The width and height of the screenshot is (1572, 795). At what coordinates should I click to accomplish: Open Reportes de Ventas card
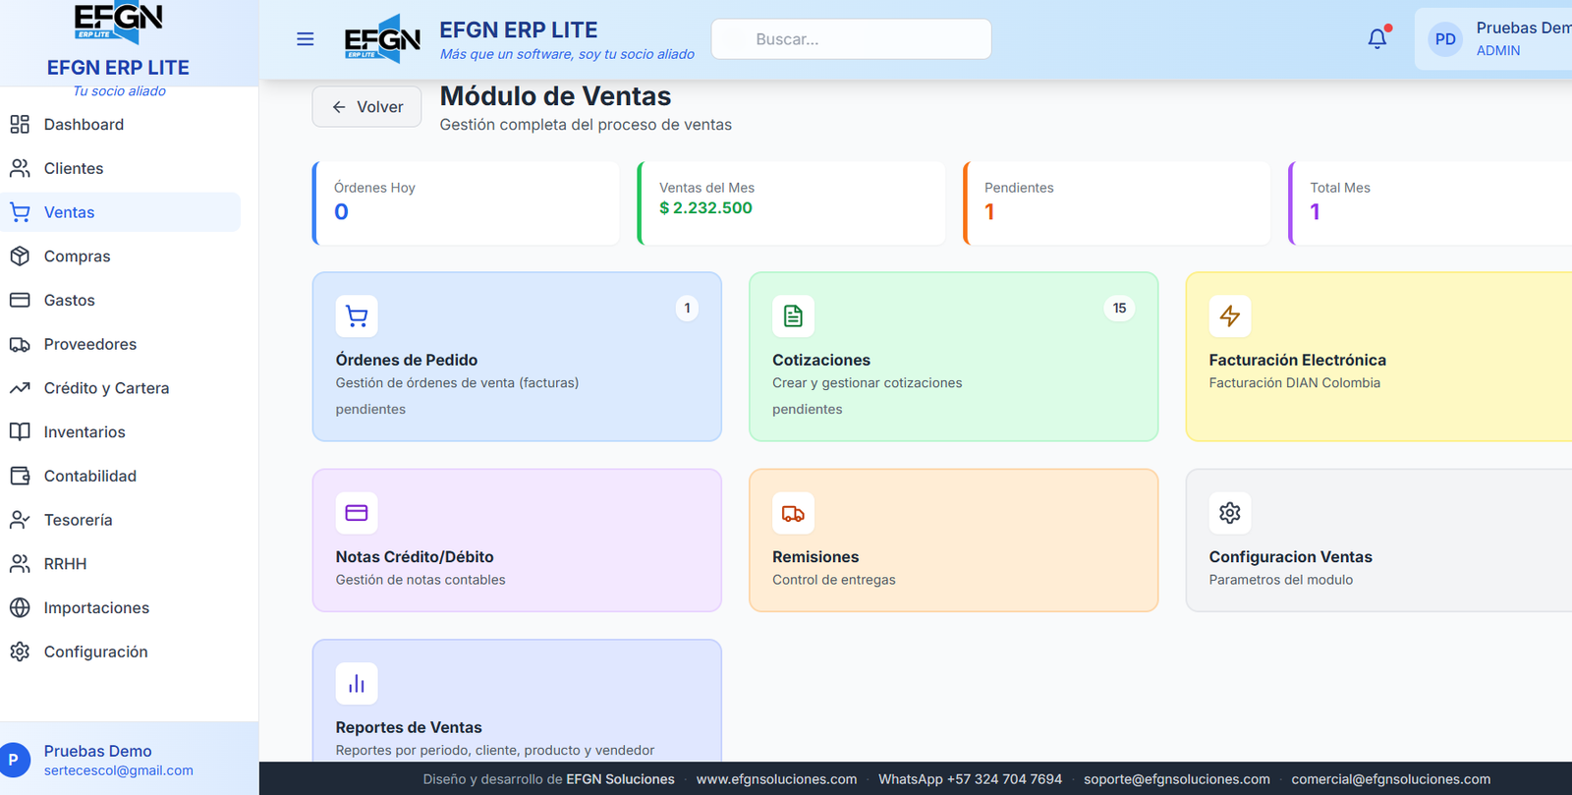coord(517,701)
